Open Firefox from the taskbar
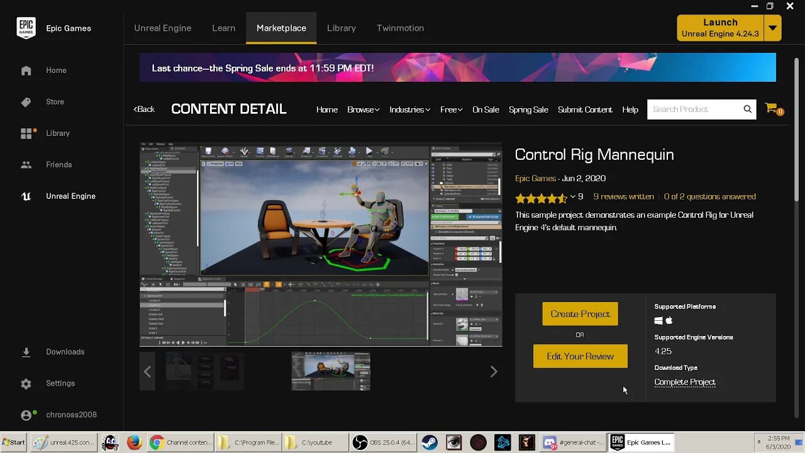This screenshot has width=805, height=453. [134, 442]
